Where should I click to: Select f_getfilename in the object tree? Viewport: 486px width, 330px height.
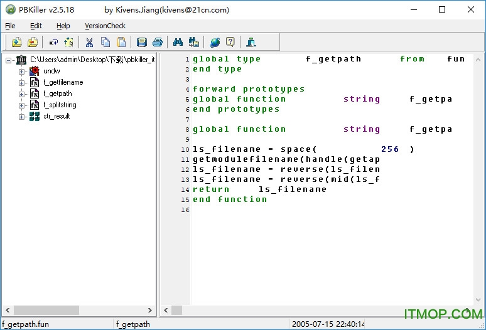tap(63, 82)
